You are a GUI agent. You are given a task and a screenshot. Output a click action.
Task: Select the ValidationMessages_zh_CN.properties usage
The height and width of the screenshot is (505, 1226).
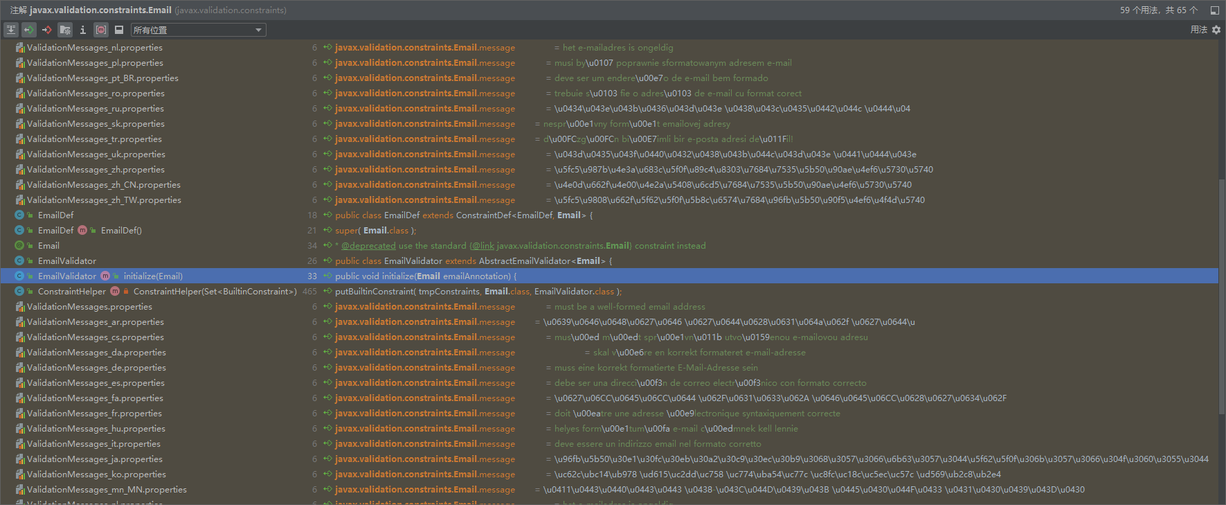tap(103, 185)
